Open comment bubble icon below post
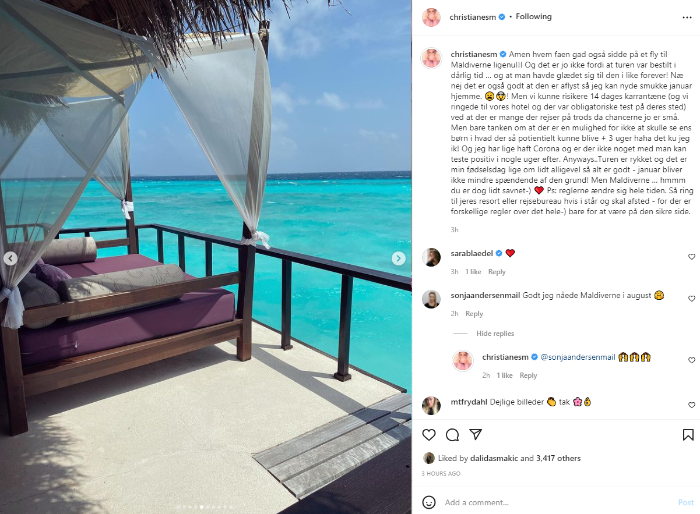 click(x=452, y=435)
